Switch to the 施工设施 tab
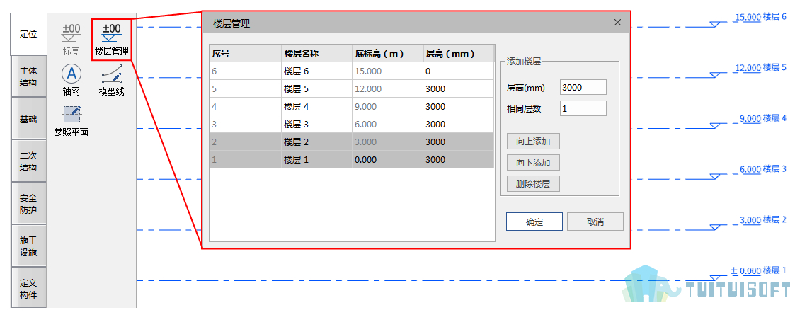 coord(28,246)
